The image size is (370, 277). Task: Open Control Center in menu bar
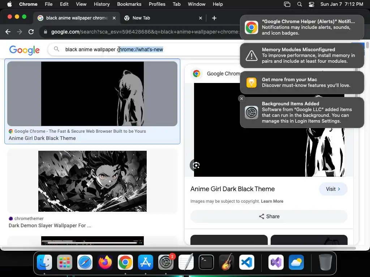point(311,4)
